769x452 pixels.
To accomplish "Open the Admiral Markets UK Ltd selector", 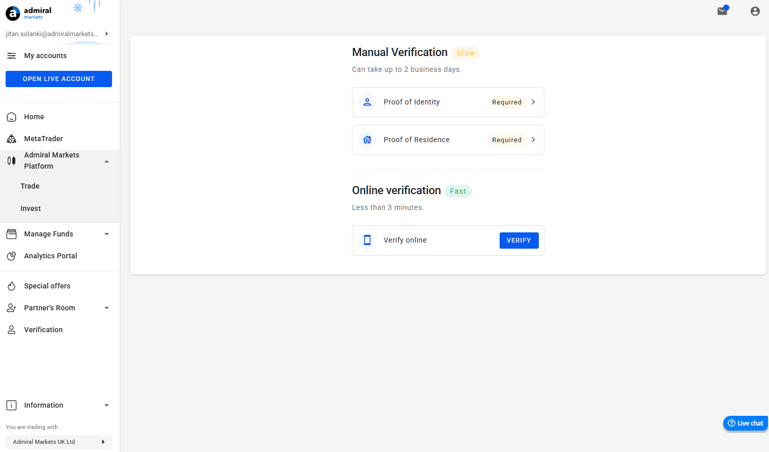I will coord(59,442).
